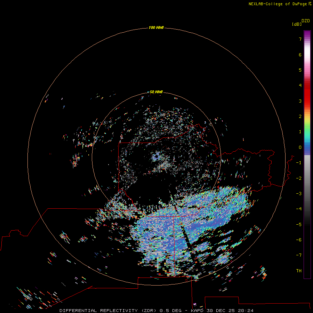Click the -5 dB scale label

coord(299,225)
